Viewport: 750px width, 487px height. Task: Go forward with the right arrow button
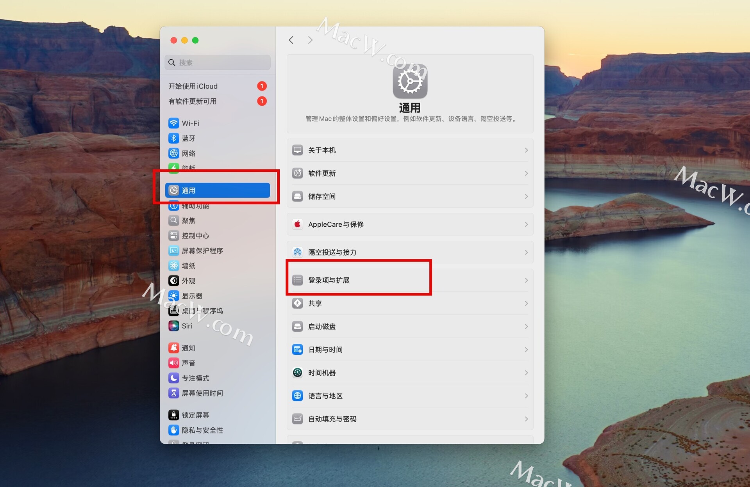(x=310, y=40)
